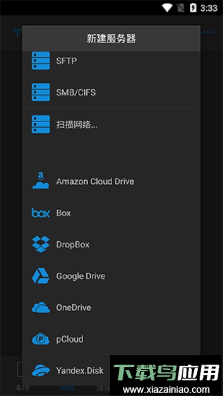Click the pCloud icon
The image size is (223, 396).
[x=41, y=339]
